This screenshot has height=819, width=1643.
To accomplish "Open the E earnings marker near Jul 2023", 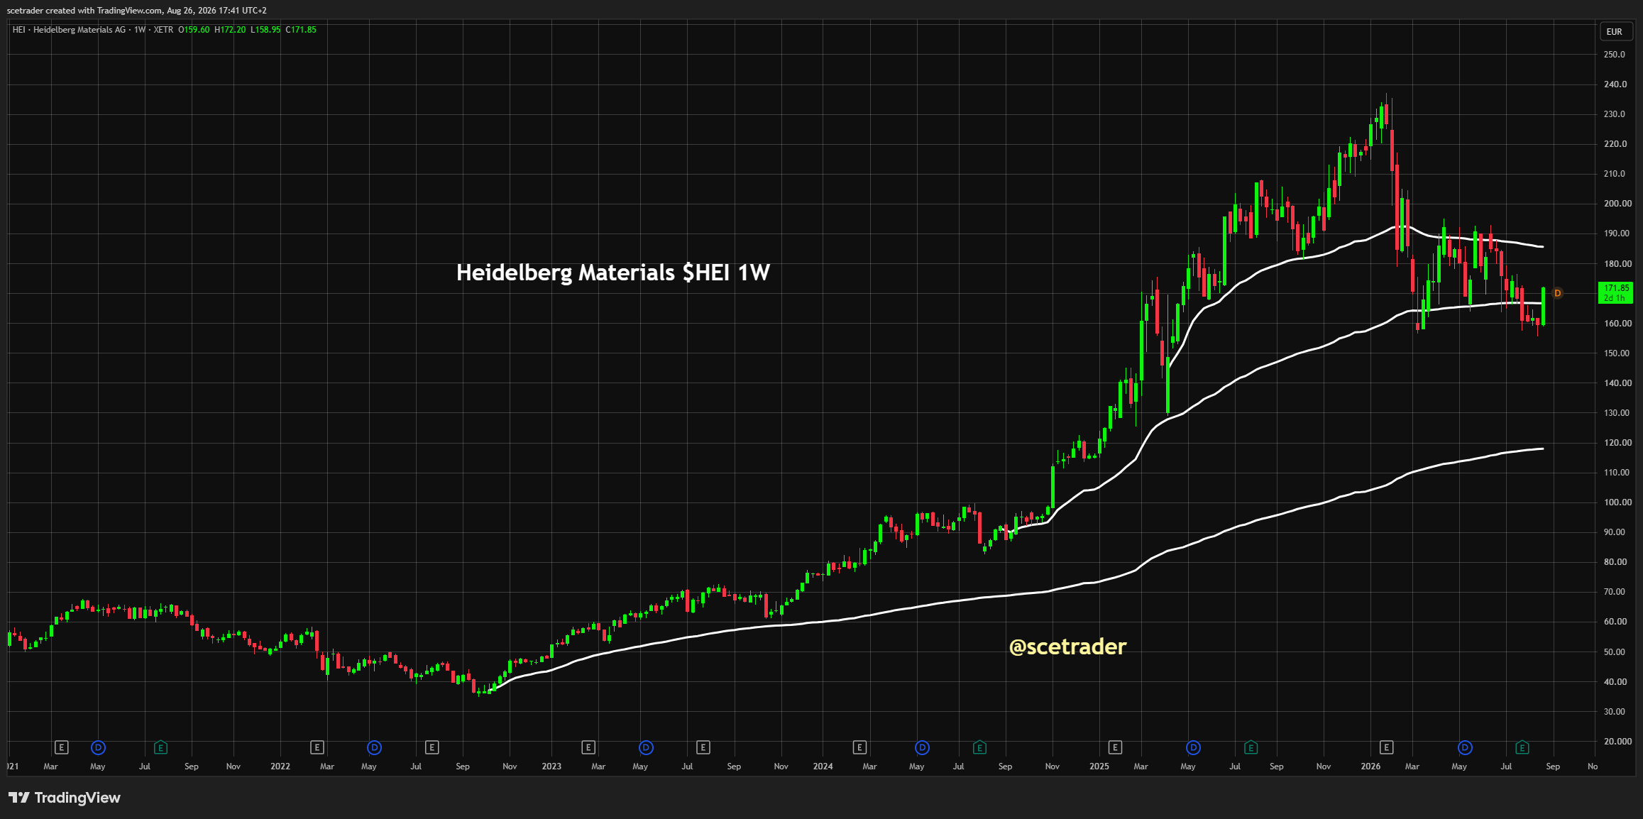I will 703,747.
